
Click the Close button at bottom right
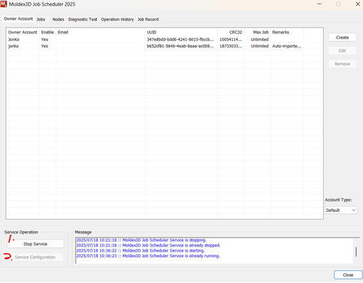click(348, 275)
